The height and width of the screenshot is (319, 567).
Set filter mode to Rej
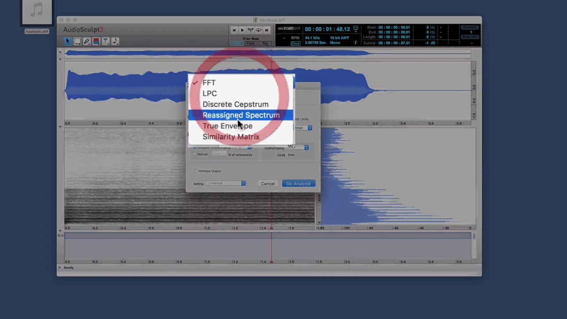(265, 43)
